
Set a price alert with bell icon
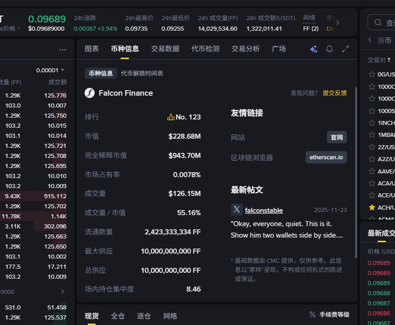330,49
